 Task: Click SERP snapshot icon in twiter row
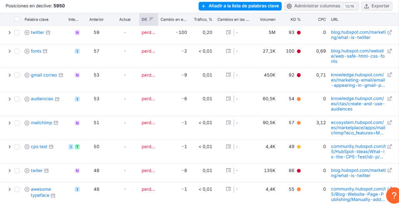click(x=229, y=171)
